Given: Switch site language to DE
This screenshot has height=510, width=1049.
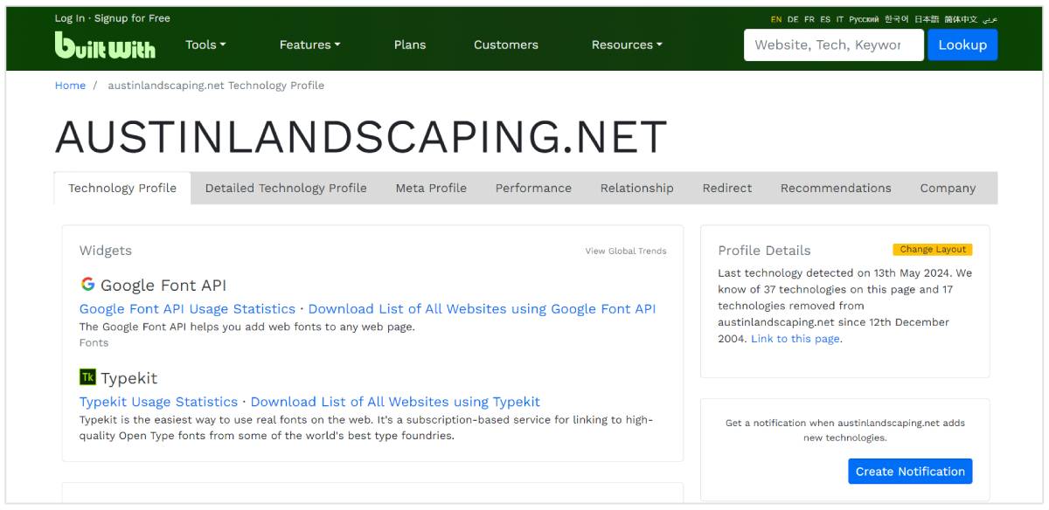Looking at the screenshot, I should [793, 19].
